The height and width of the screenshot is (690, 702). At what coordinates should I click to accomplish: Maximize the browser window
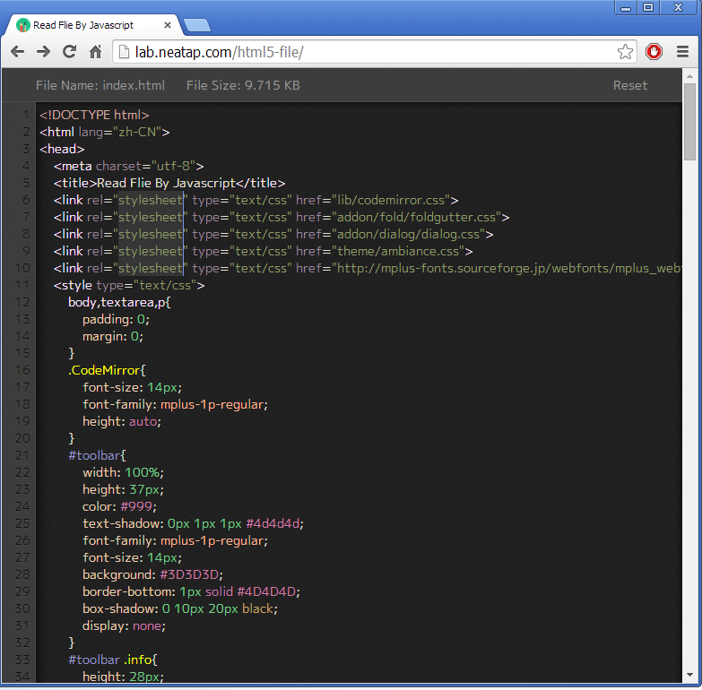[648, 7]
